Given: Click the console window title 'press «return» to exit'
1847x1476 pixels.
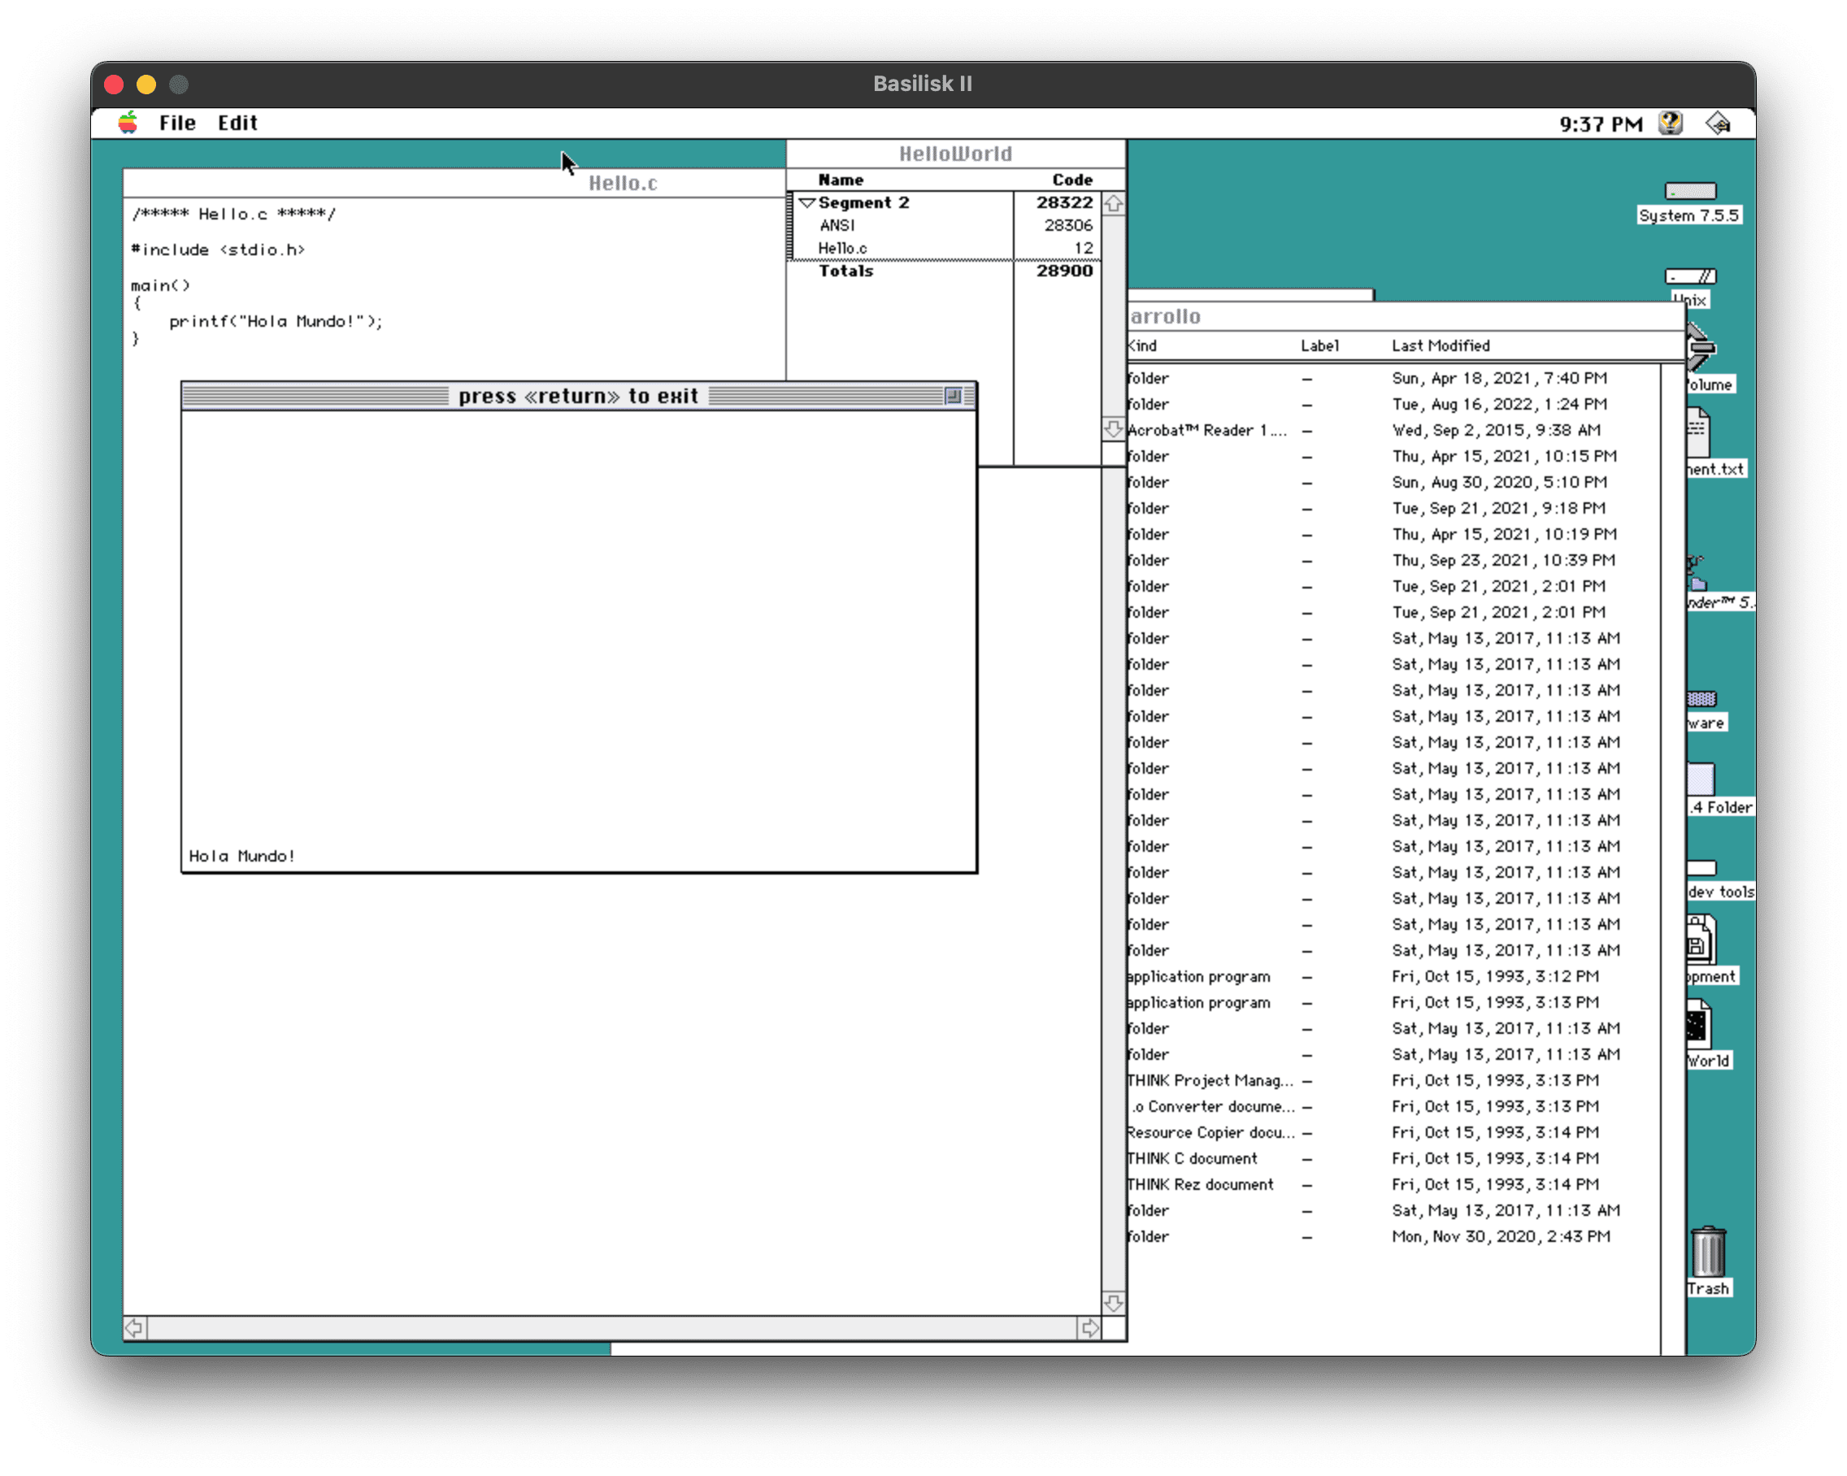Looking at the screenshot, I should click(x=578, y=396).
